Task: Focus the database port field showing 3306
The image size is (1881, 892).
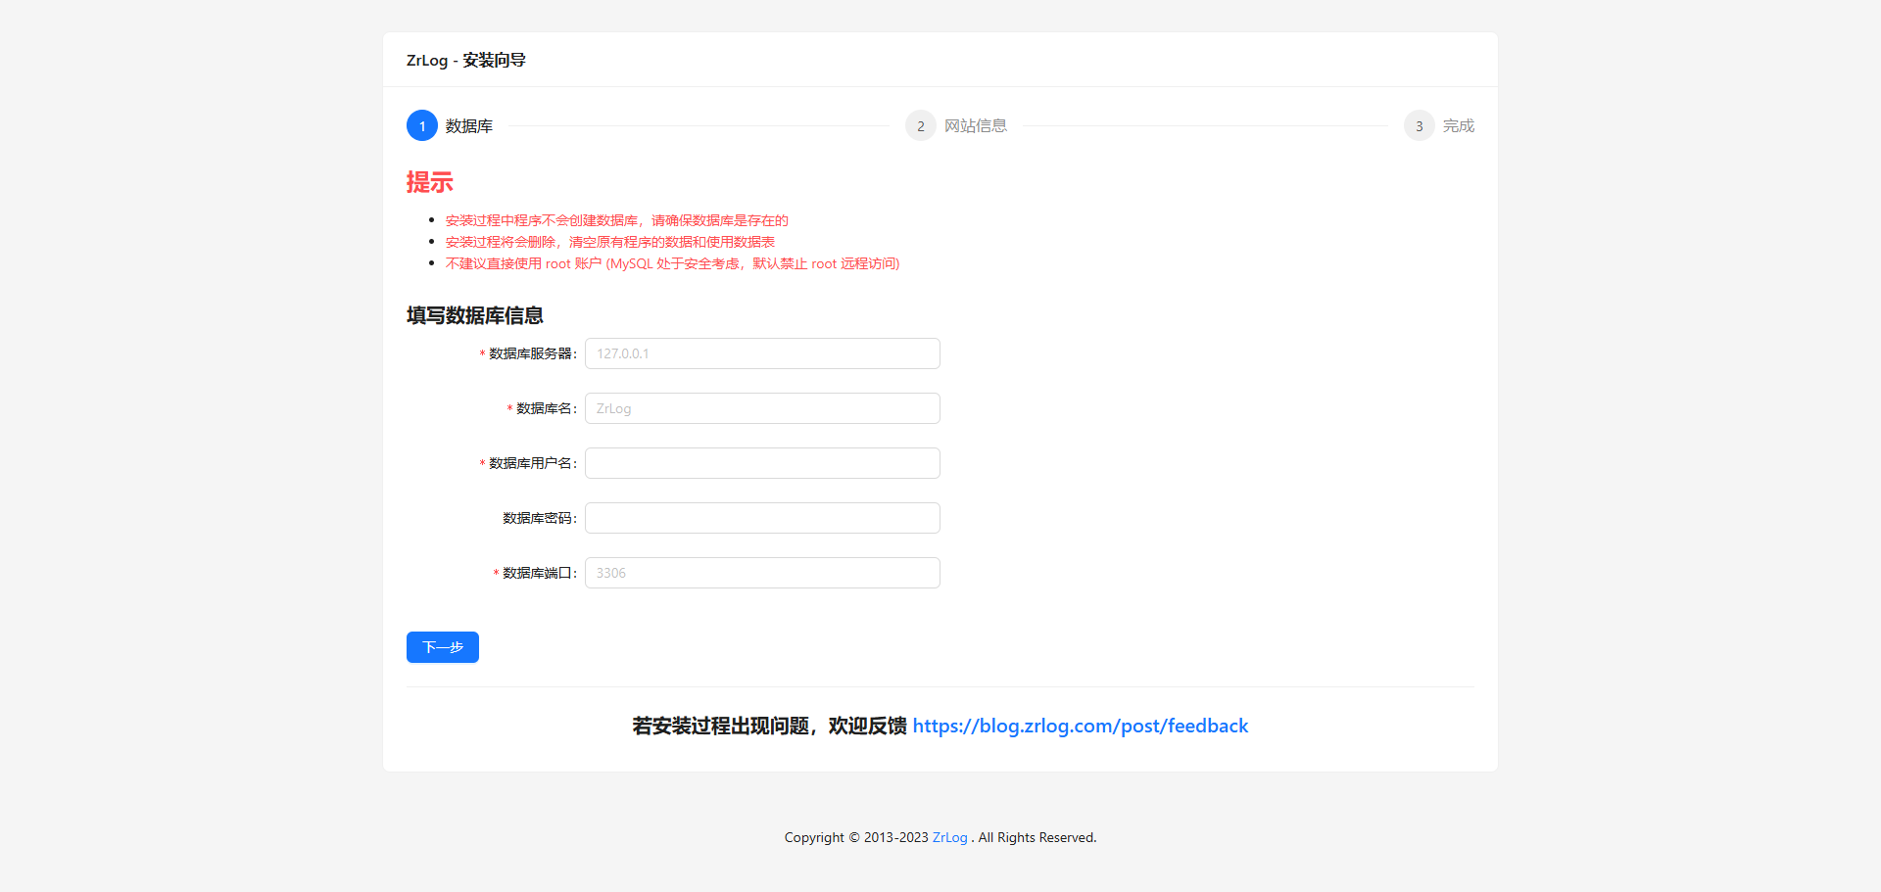Action: click(762, 573)
